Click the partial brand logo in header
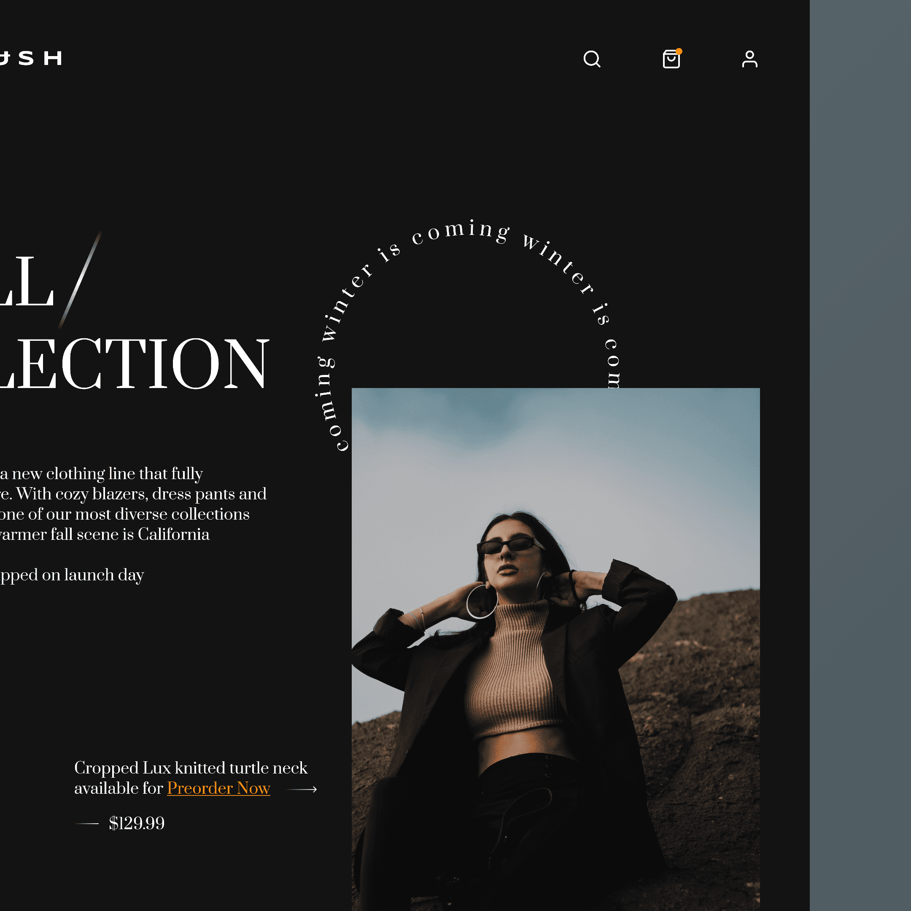The height and width of the screenshot is (911, 911). point(31,58)
